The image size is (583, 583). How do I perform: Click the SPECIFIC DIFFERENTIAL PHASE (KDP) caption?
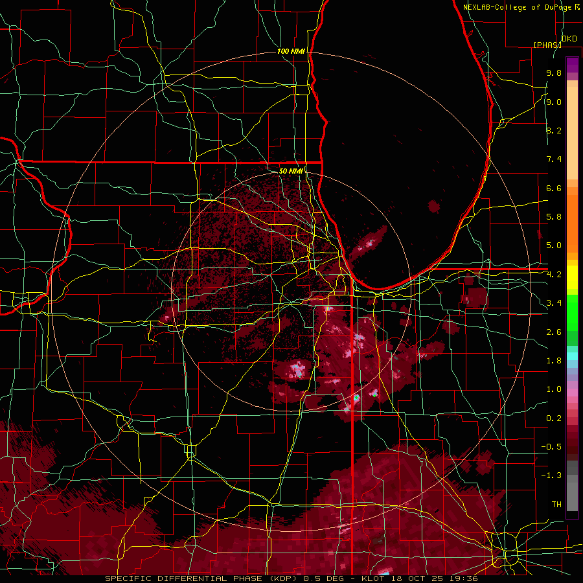tap(202, 578)
